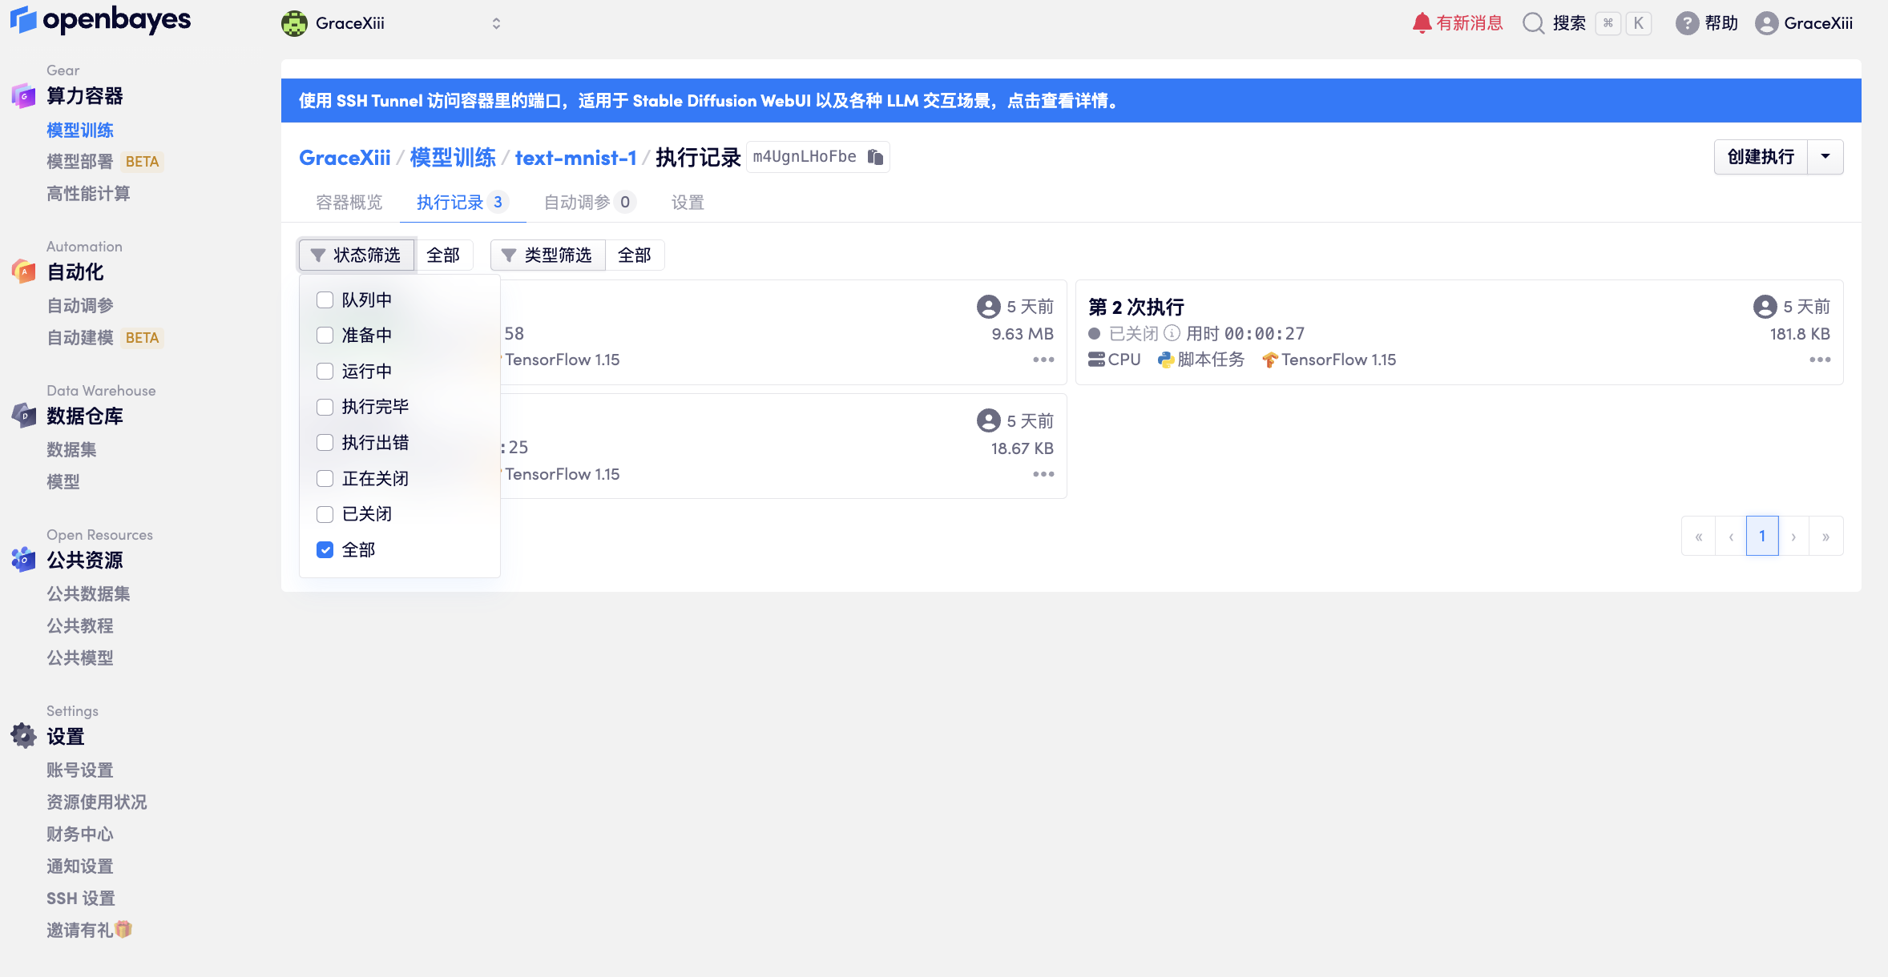1888x977 pixels.
Task: Expand the 创建执行 dropdown arrow
Action: [1826, 157]
